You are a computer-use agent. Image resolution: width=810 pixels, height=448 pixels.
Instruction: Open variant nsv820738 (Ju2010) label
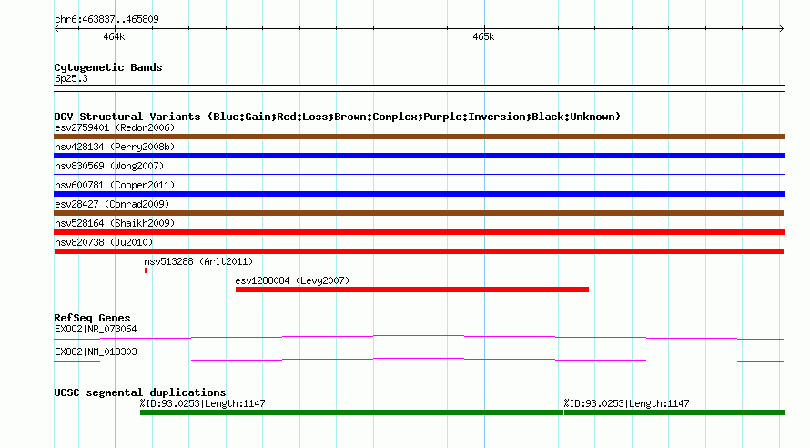pos(104,242)
